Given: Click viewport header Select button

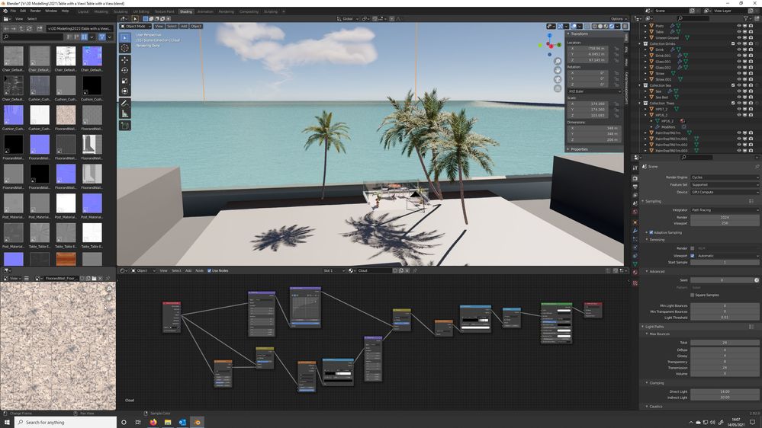Looking at the screenshot, I should 172,26.
